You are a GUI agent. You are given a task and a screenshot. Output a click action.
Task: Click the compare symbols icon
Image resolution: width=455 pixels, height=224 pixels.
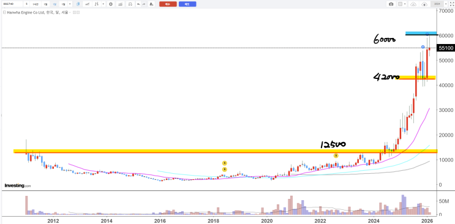click(x=97, y=4)
